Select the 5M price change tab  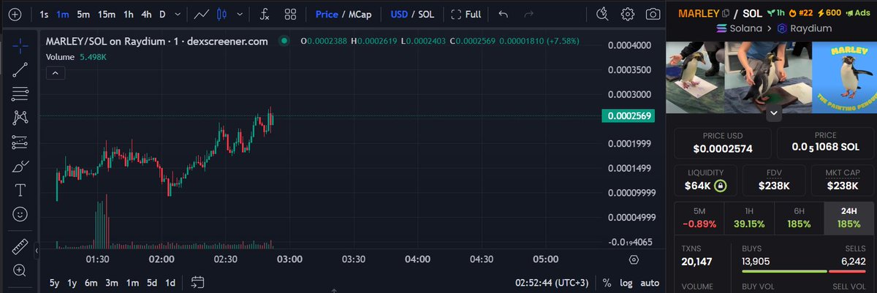[699, 218]
